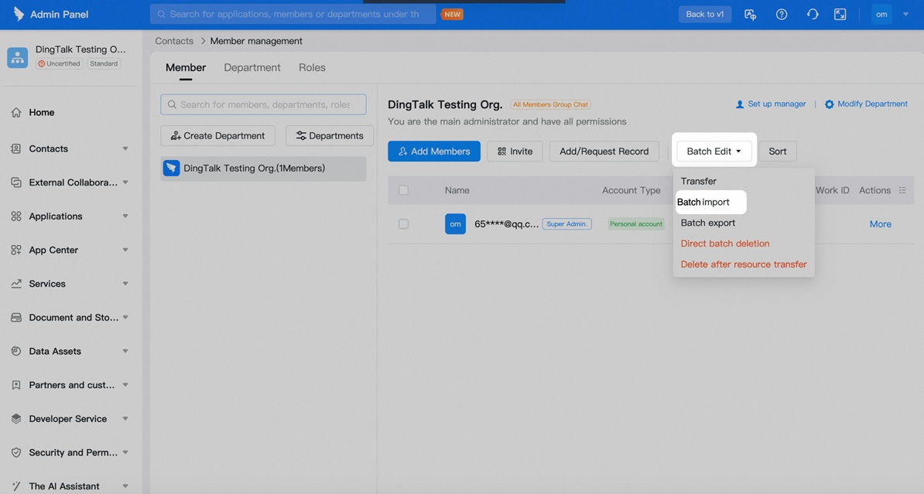924x494 pixels.
Task: Click the organization avatar icon in sidebar
Action: coord(17,58)
